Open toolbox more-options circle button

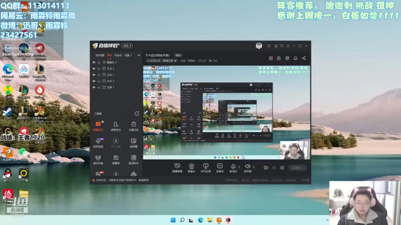click(x=137, y=113)
